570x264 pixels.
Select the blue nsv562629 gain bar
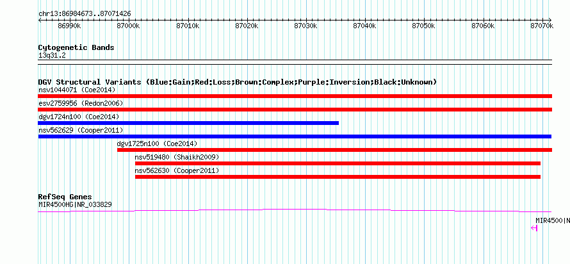[x=295, y=136]
